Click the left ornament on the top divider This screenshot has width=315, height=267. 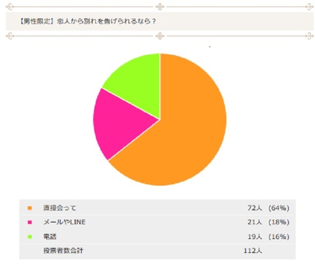9,7
